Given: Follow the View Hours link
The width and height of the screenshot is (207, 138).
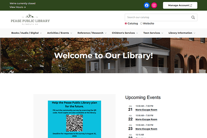Looking at the screenshot, I should [18, 7].
